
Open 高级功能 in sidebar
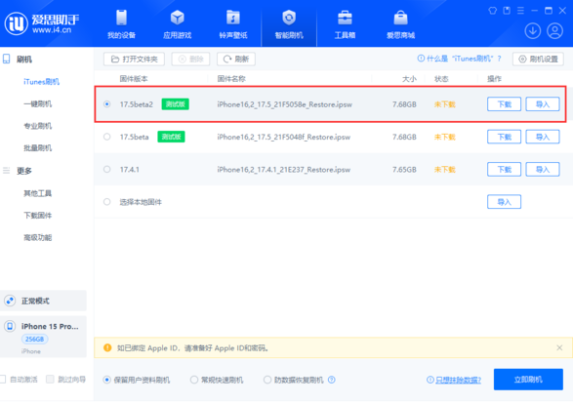coord(38,238)
